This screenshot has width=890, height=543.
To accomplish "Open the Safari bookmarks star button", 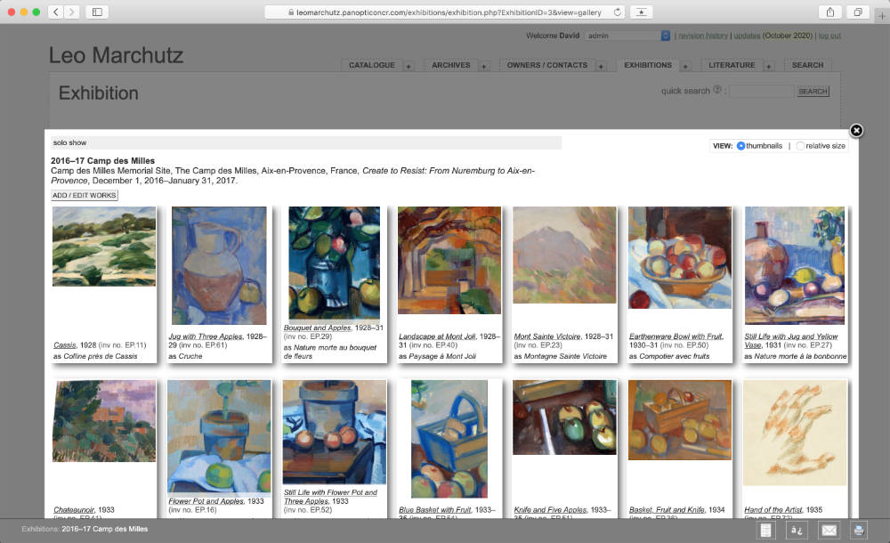I will 641,12.
